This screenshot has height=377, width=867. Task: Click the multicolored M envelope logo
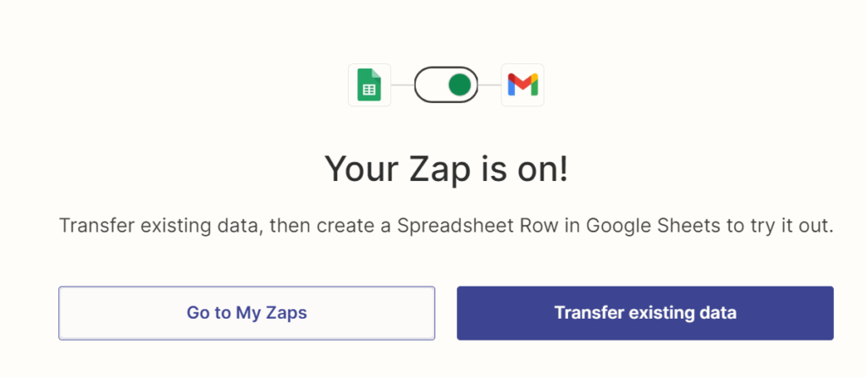coord(522,85)
